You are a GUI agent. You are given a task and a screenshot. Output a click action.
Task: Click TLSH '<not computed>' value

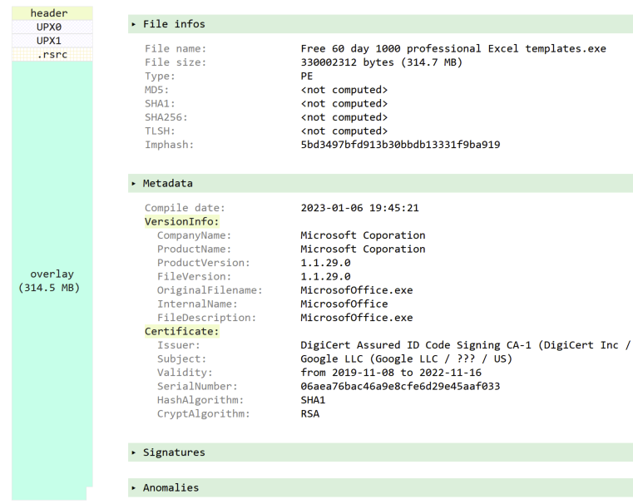[344, 131]
